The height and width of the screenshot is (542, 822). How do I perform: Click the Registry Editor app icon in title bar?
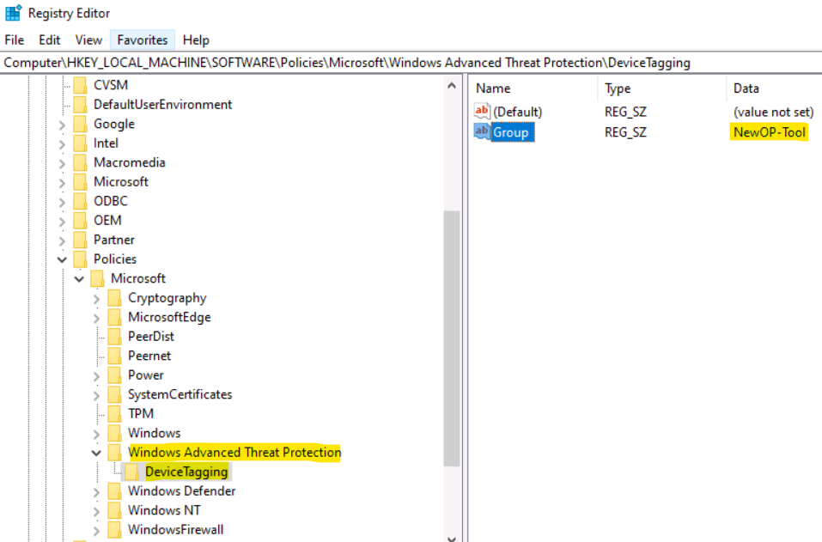[x=13, y=13]
